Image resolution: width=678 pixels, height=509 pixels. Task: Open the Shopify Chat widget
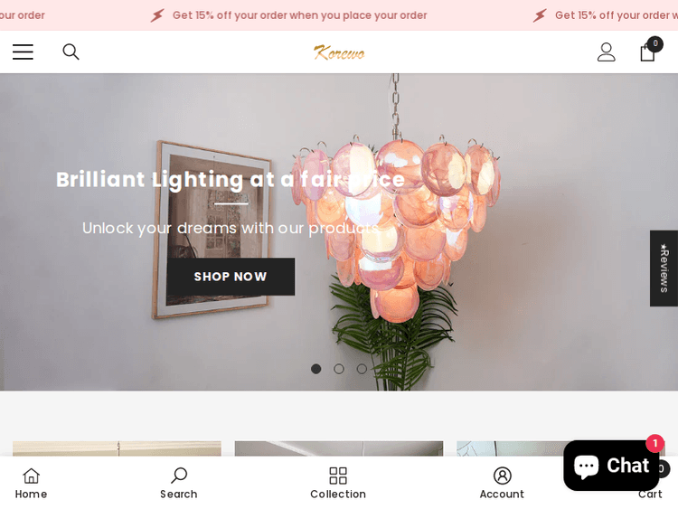point(611,466)
